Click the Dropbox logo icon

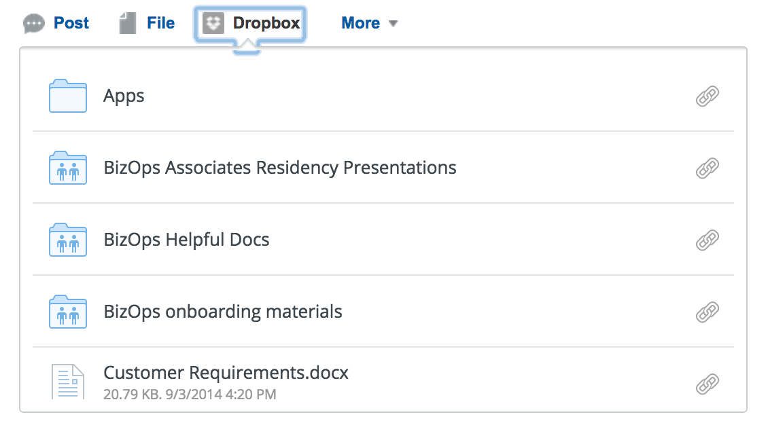coord(213,24)
